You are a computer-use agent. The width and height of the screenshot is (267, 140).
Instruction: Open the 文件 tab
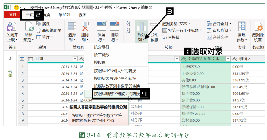(x=13, y=14)
